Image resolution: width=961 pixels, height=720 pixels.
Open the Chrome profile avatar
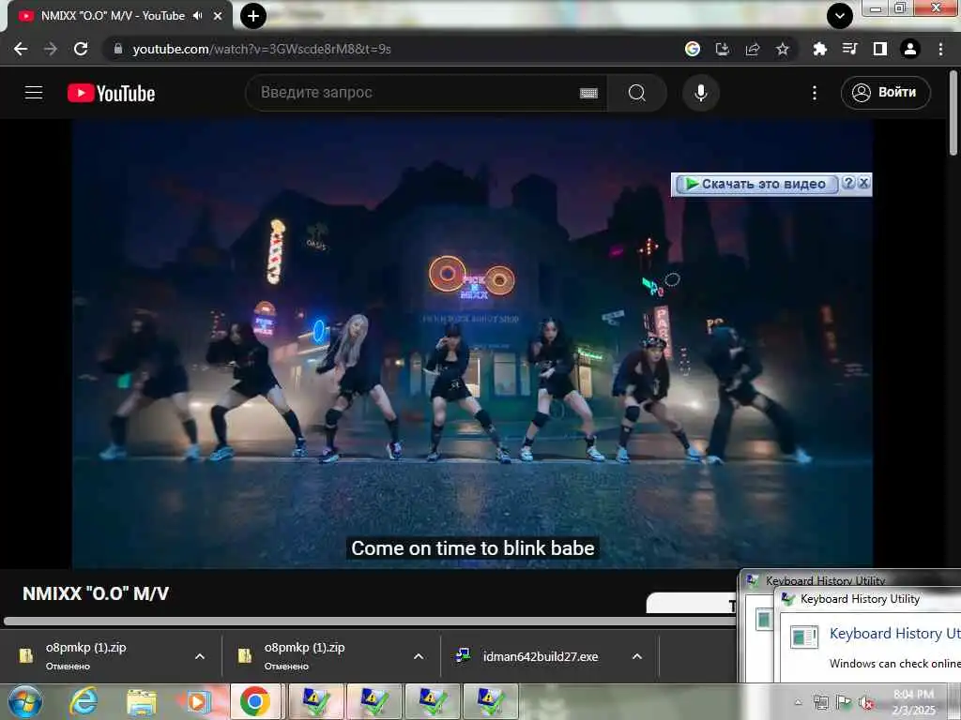(910, 49)
